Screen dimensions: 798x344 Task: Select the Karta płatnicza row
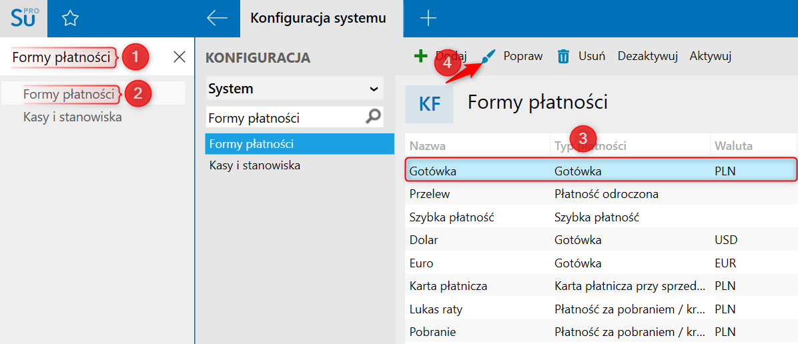coord(448,286)
